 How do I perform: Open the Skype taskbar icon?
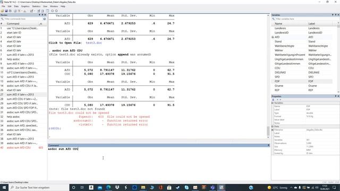click(186, 187)
